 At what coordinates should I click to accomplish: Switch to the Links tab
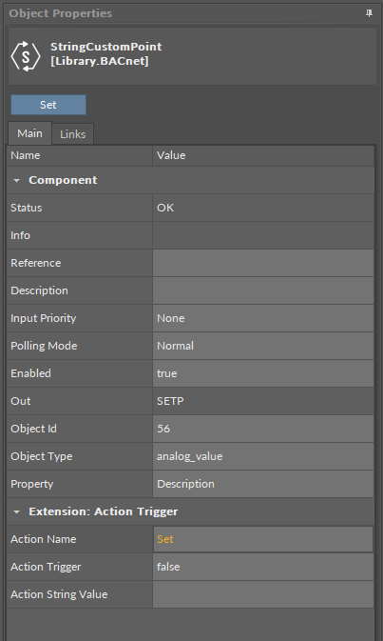point(73,134)
